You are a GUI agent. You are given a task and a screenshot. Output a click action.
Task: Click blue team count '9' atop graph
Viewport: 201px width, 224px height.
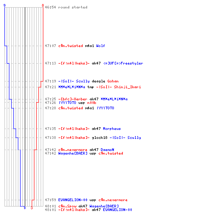tap(4, 5)
